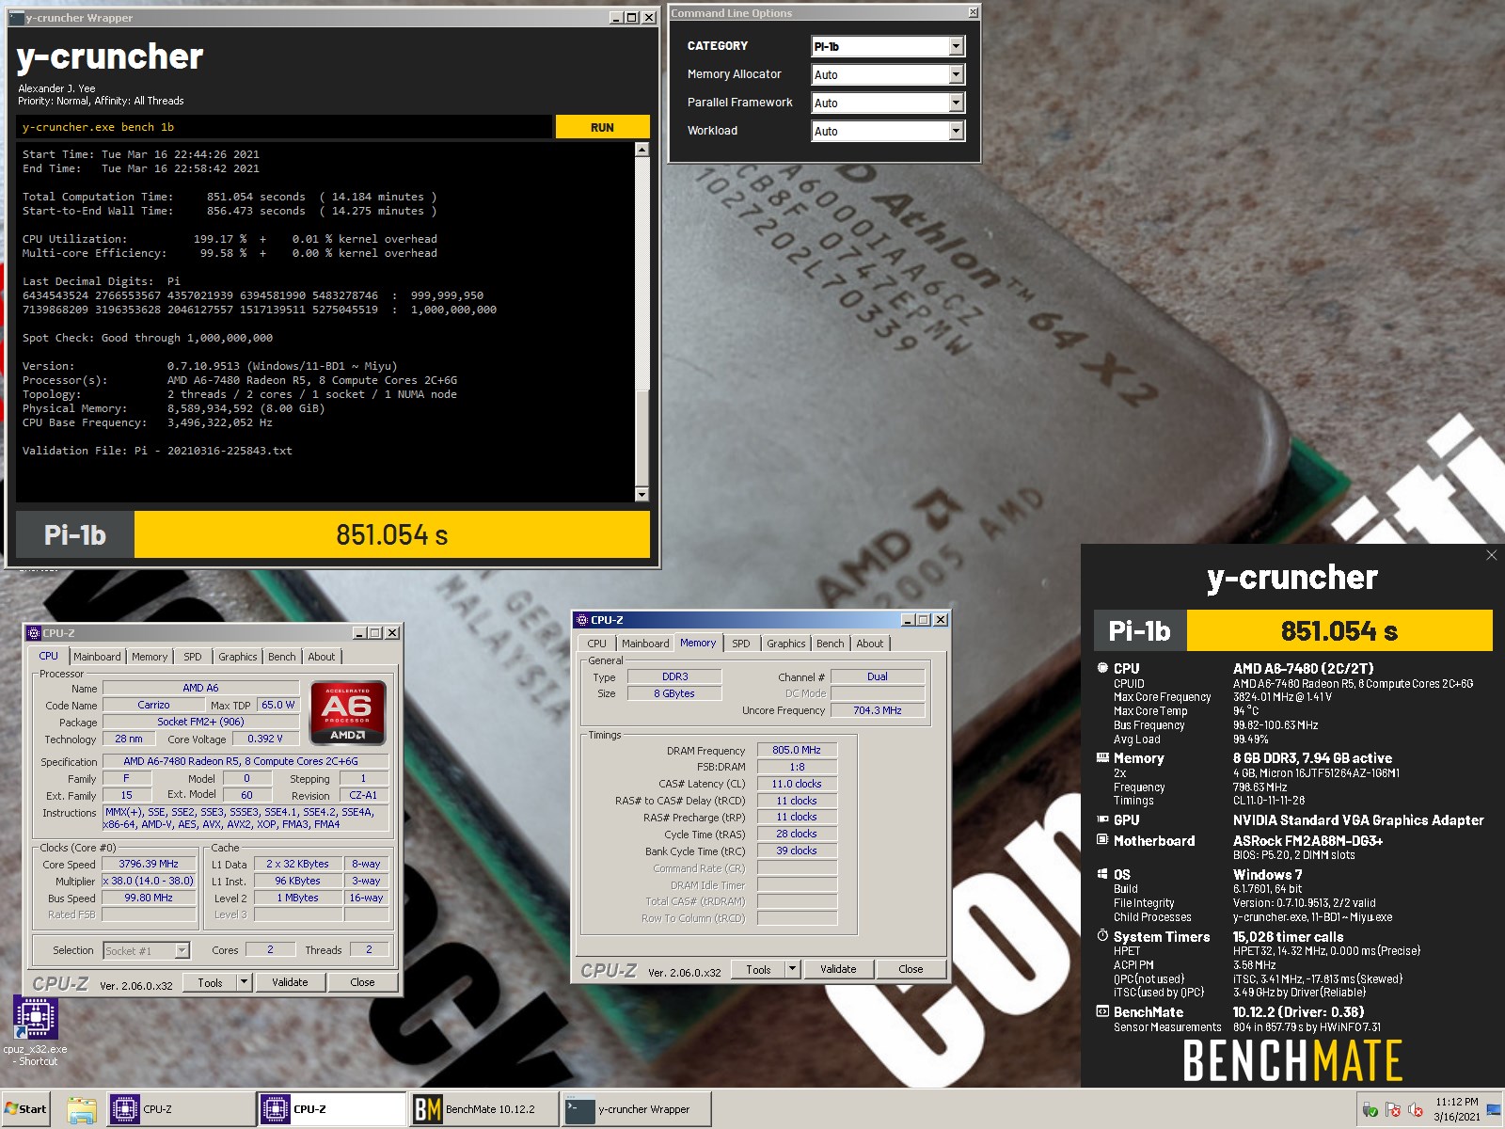The image size is (1505, 1129).
Task: Click the y-cruncher output scrollbar up arrow
Action: [642, 149]
